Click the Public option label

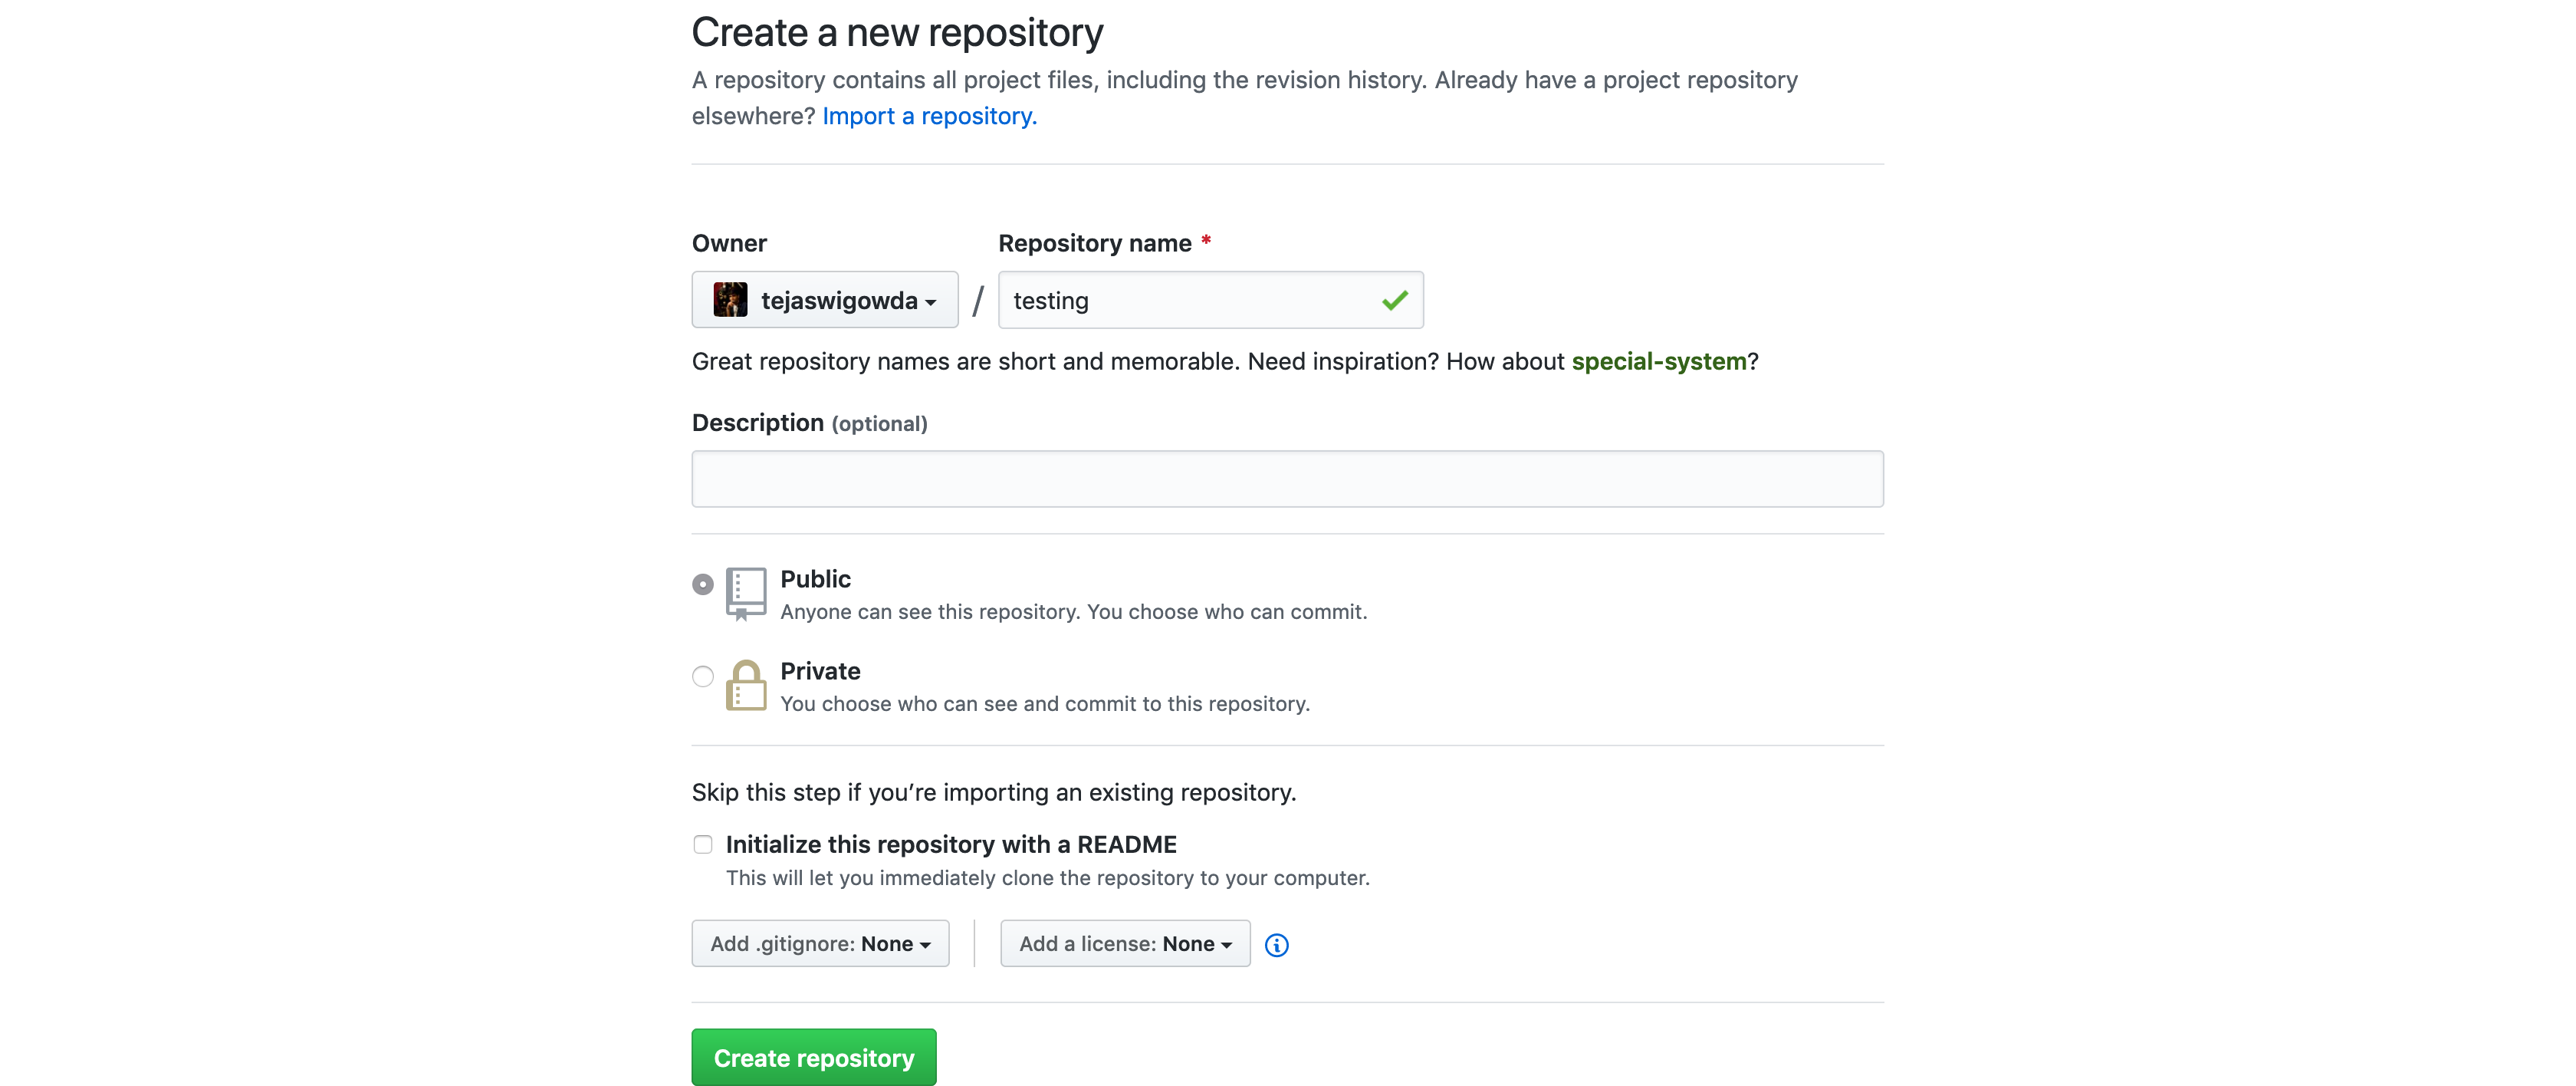pyautogui.click(x=815, y=579)
